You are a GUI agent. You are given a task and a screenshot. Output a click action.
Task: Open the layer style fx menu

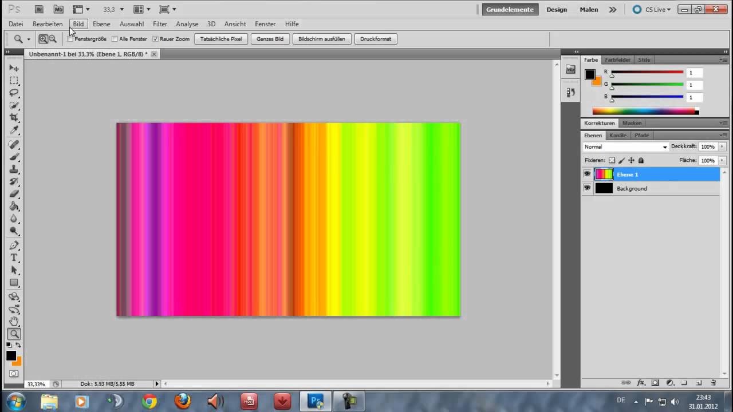tap(641, 383)
